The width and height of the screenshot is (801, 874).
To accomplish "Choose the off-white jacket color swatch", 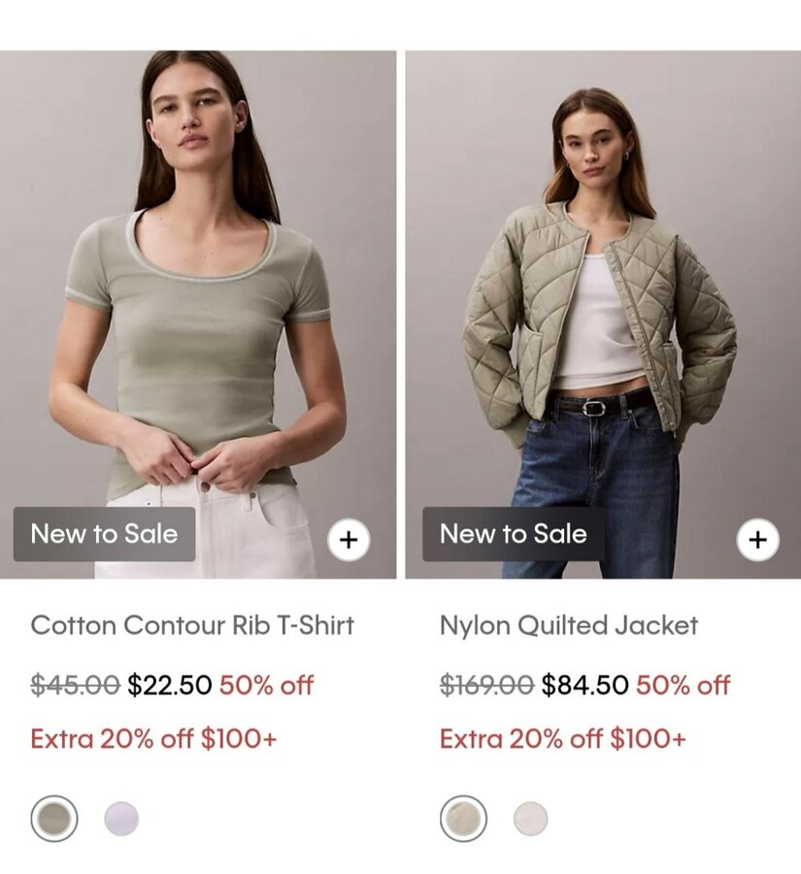I will coord(530,819).
